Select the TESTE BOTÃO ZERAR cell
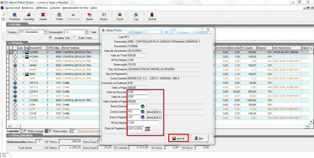 (x=287, y=52)
